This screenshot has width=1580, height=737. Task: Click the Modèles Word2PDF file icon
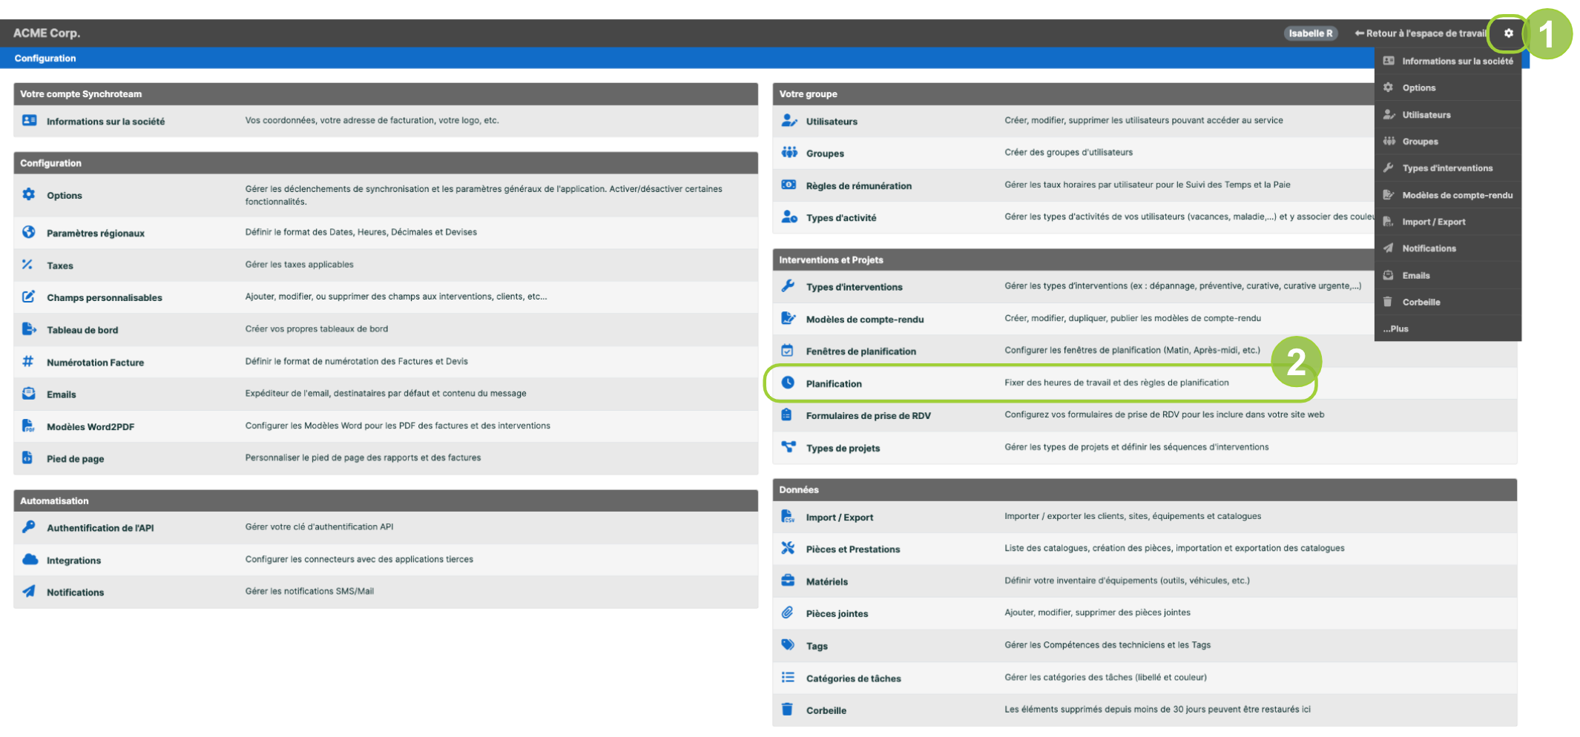pos(28,426)
